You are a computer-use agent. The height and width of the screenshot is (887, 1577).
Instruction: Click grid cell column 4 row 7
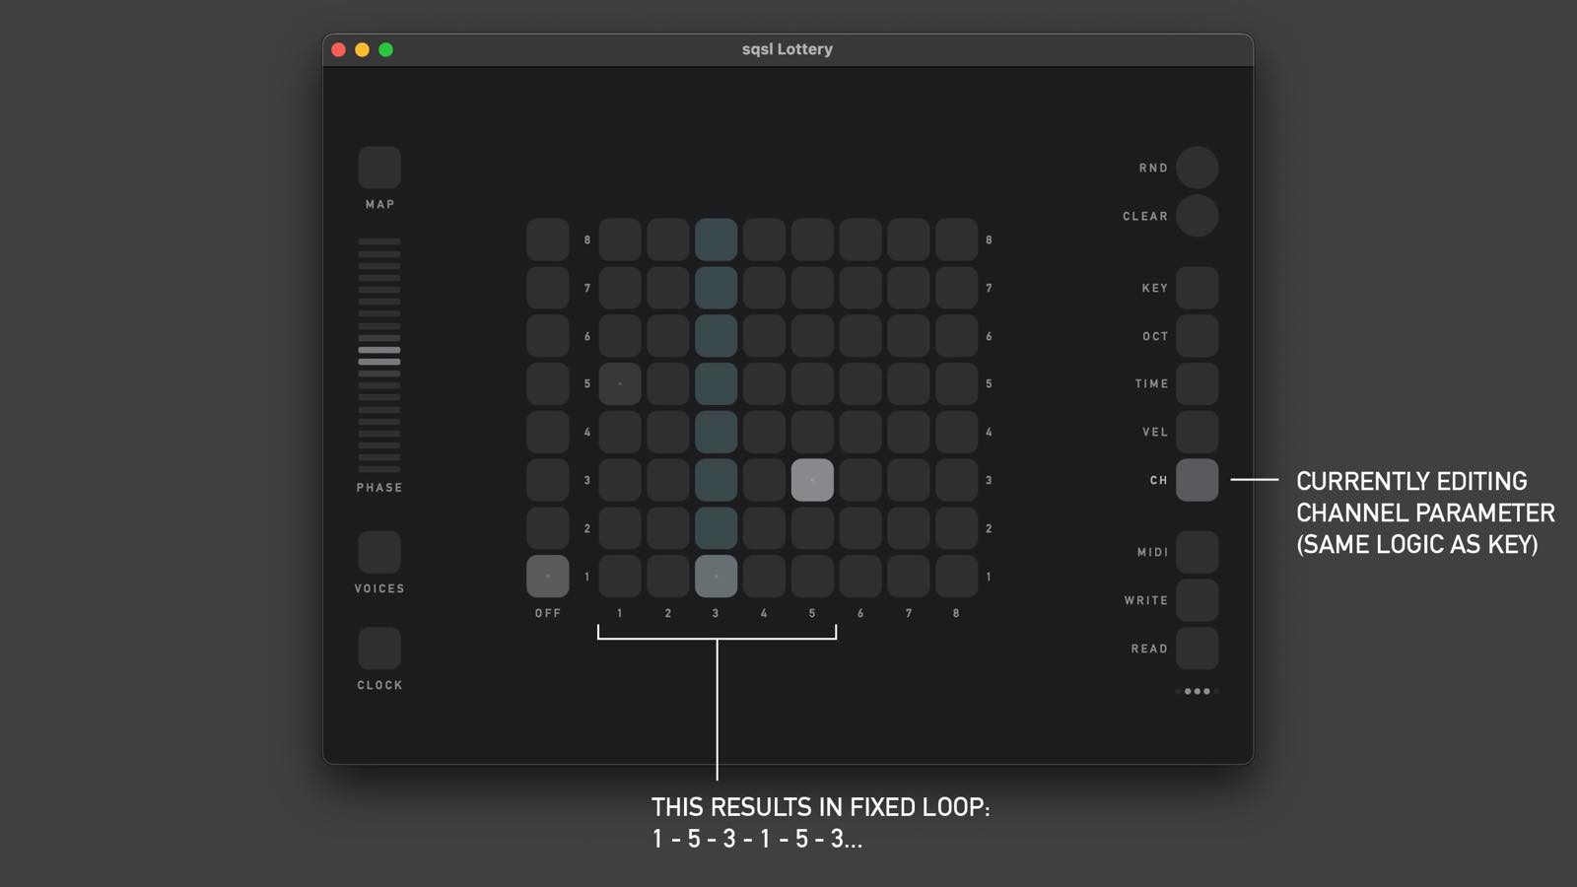[x=764, y=288]
